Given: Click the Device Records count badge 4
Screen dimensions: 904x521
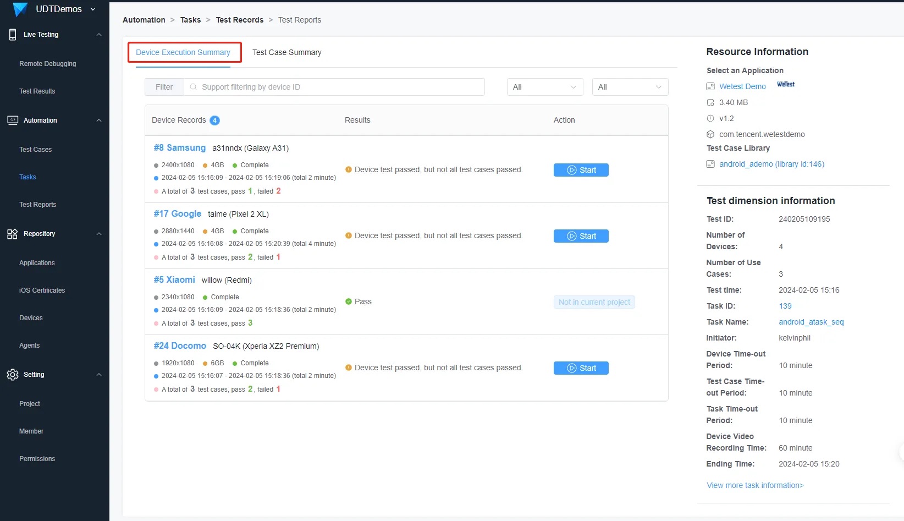Looking at the screenshot, I should [215, 120].
